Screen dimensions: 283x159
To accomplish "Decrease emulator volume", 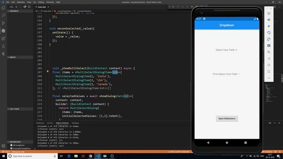I will (x=269, y=26).
